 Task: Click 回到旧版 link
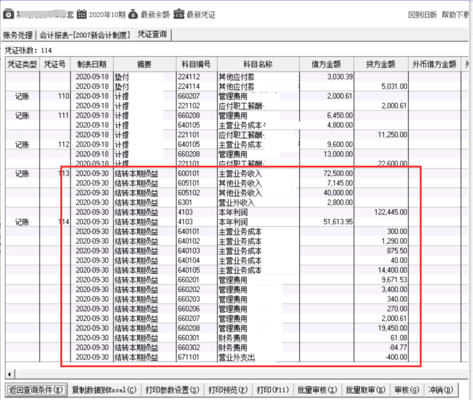click(422, 15)
